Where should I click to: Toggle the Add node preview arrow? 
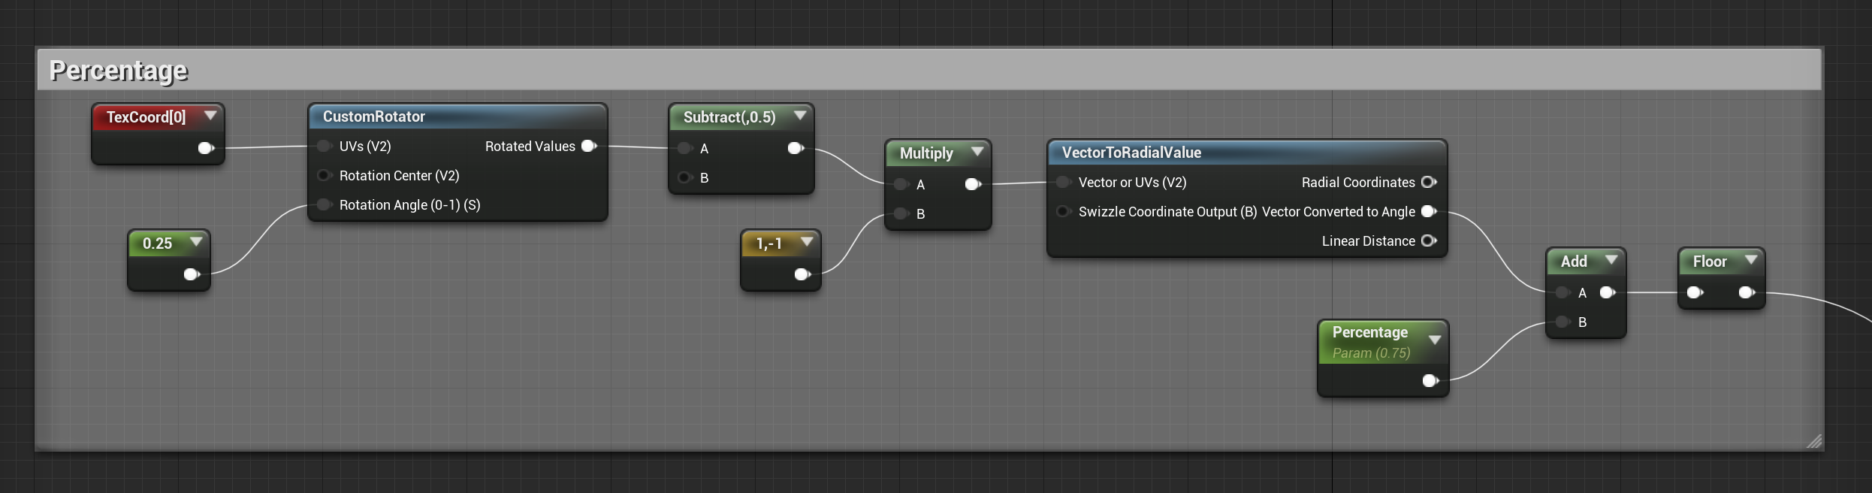1611,260
